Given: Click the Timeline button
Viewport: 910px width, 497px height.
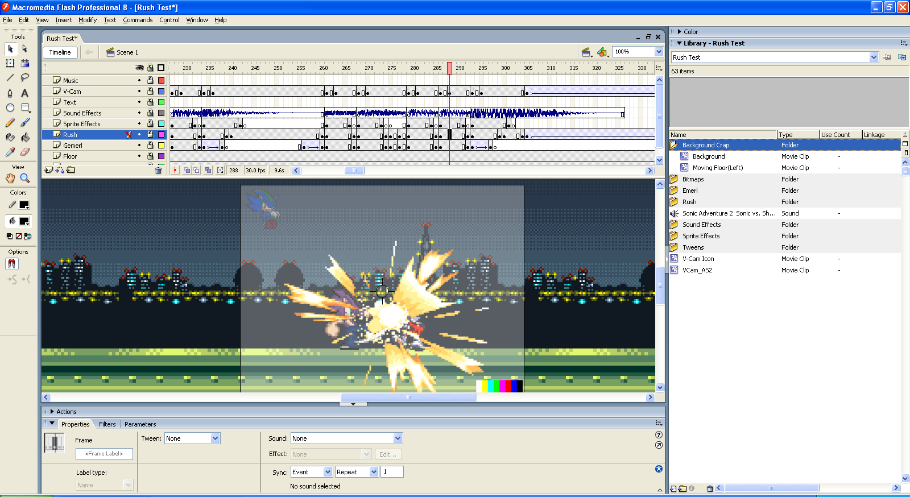Looking at the screenshot, I should click(60, 52).
